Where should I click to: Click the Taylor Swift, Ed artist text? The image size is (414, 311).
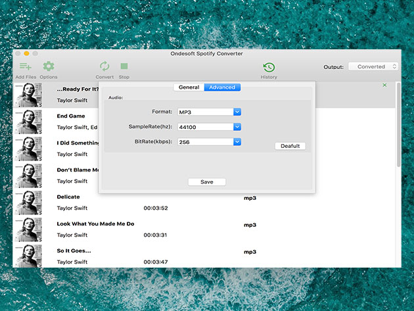pos(77,128)
